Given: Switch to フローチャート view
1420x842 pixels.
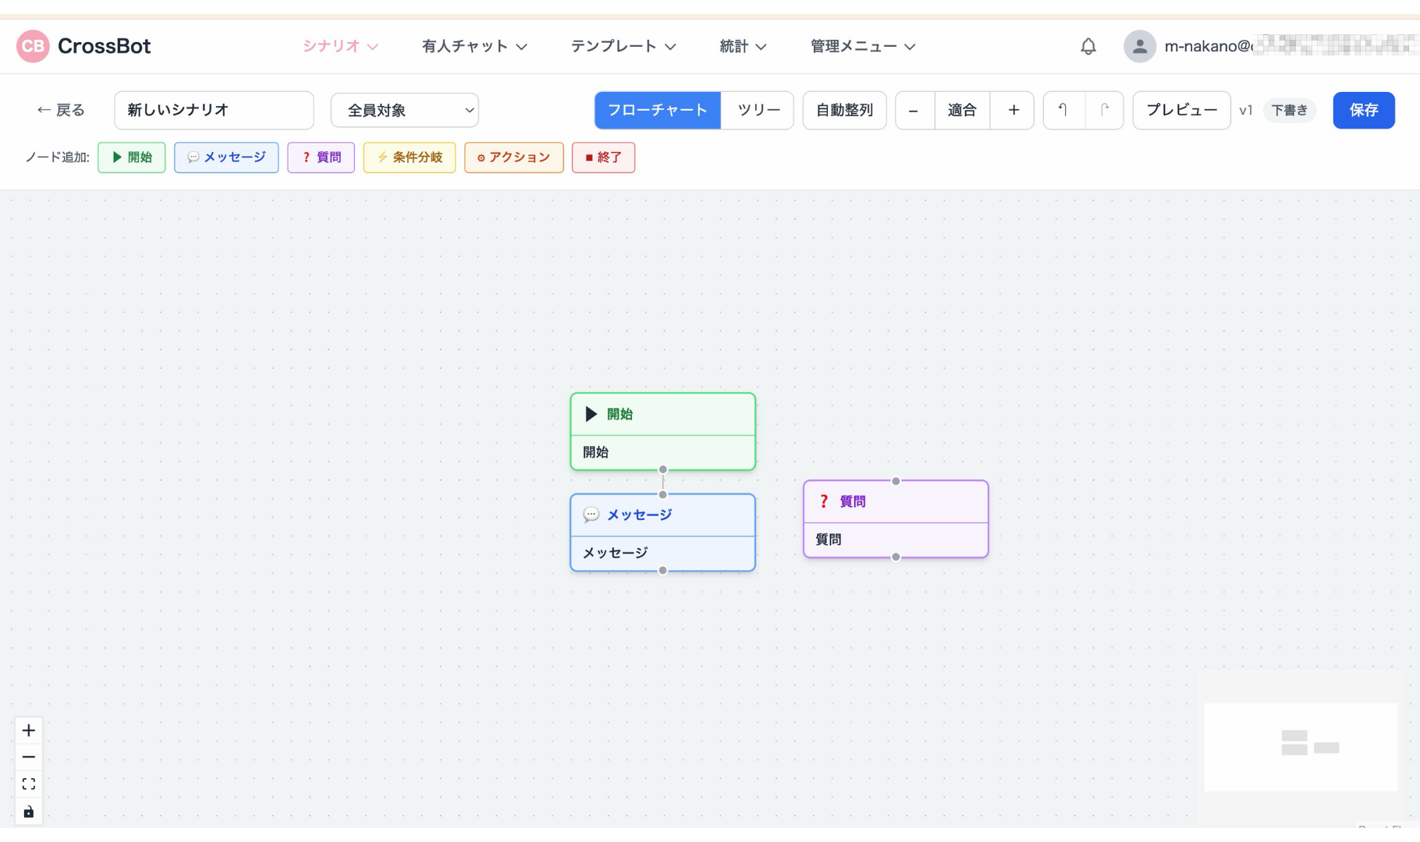Looking at the screenshot, I should 657,110.
